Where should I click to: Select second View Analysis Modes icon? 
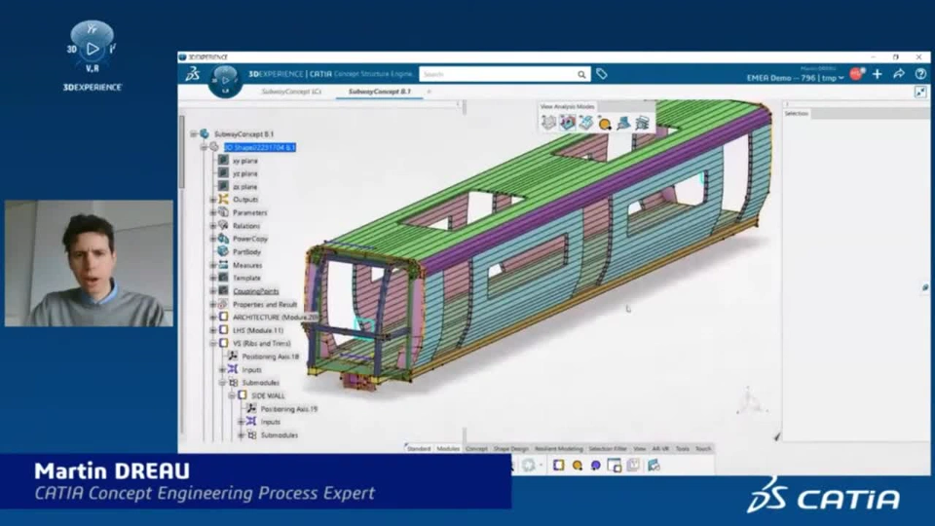click(x=567, y=123)
